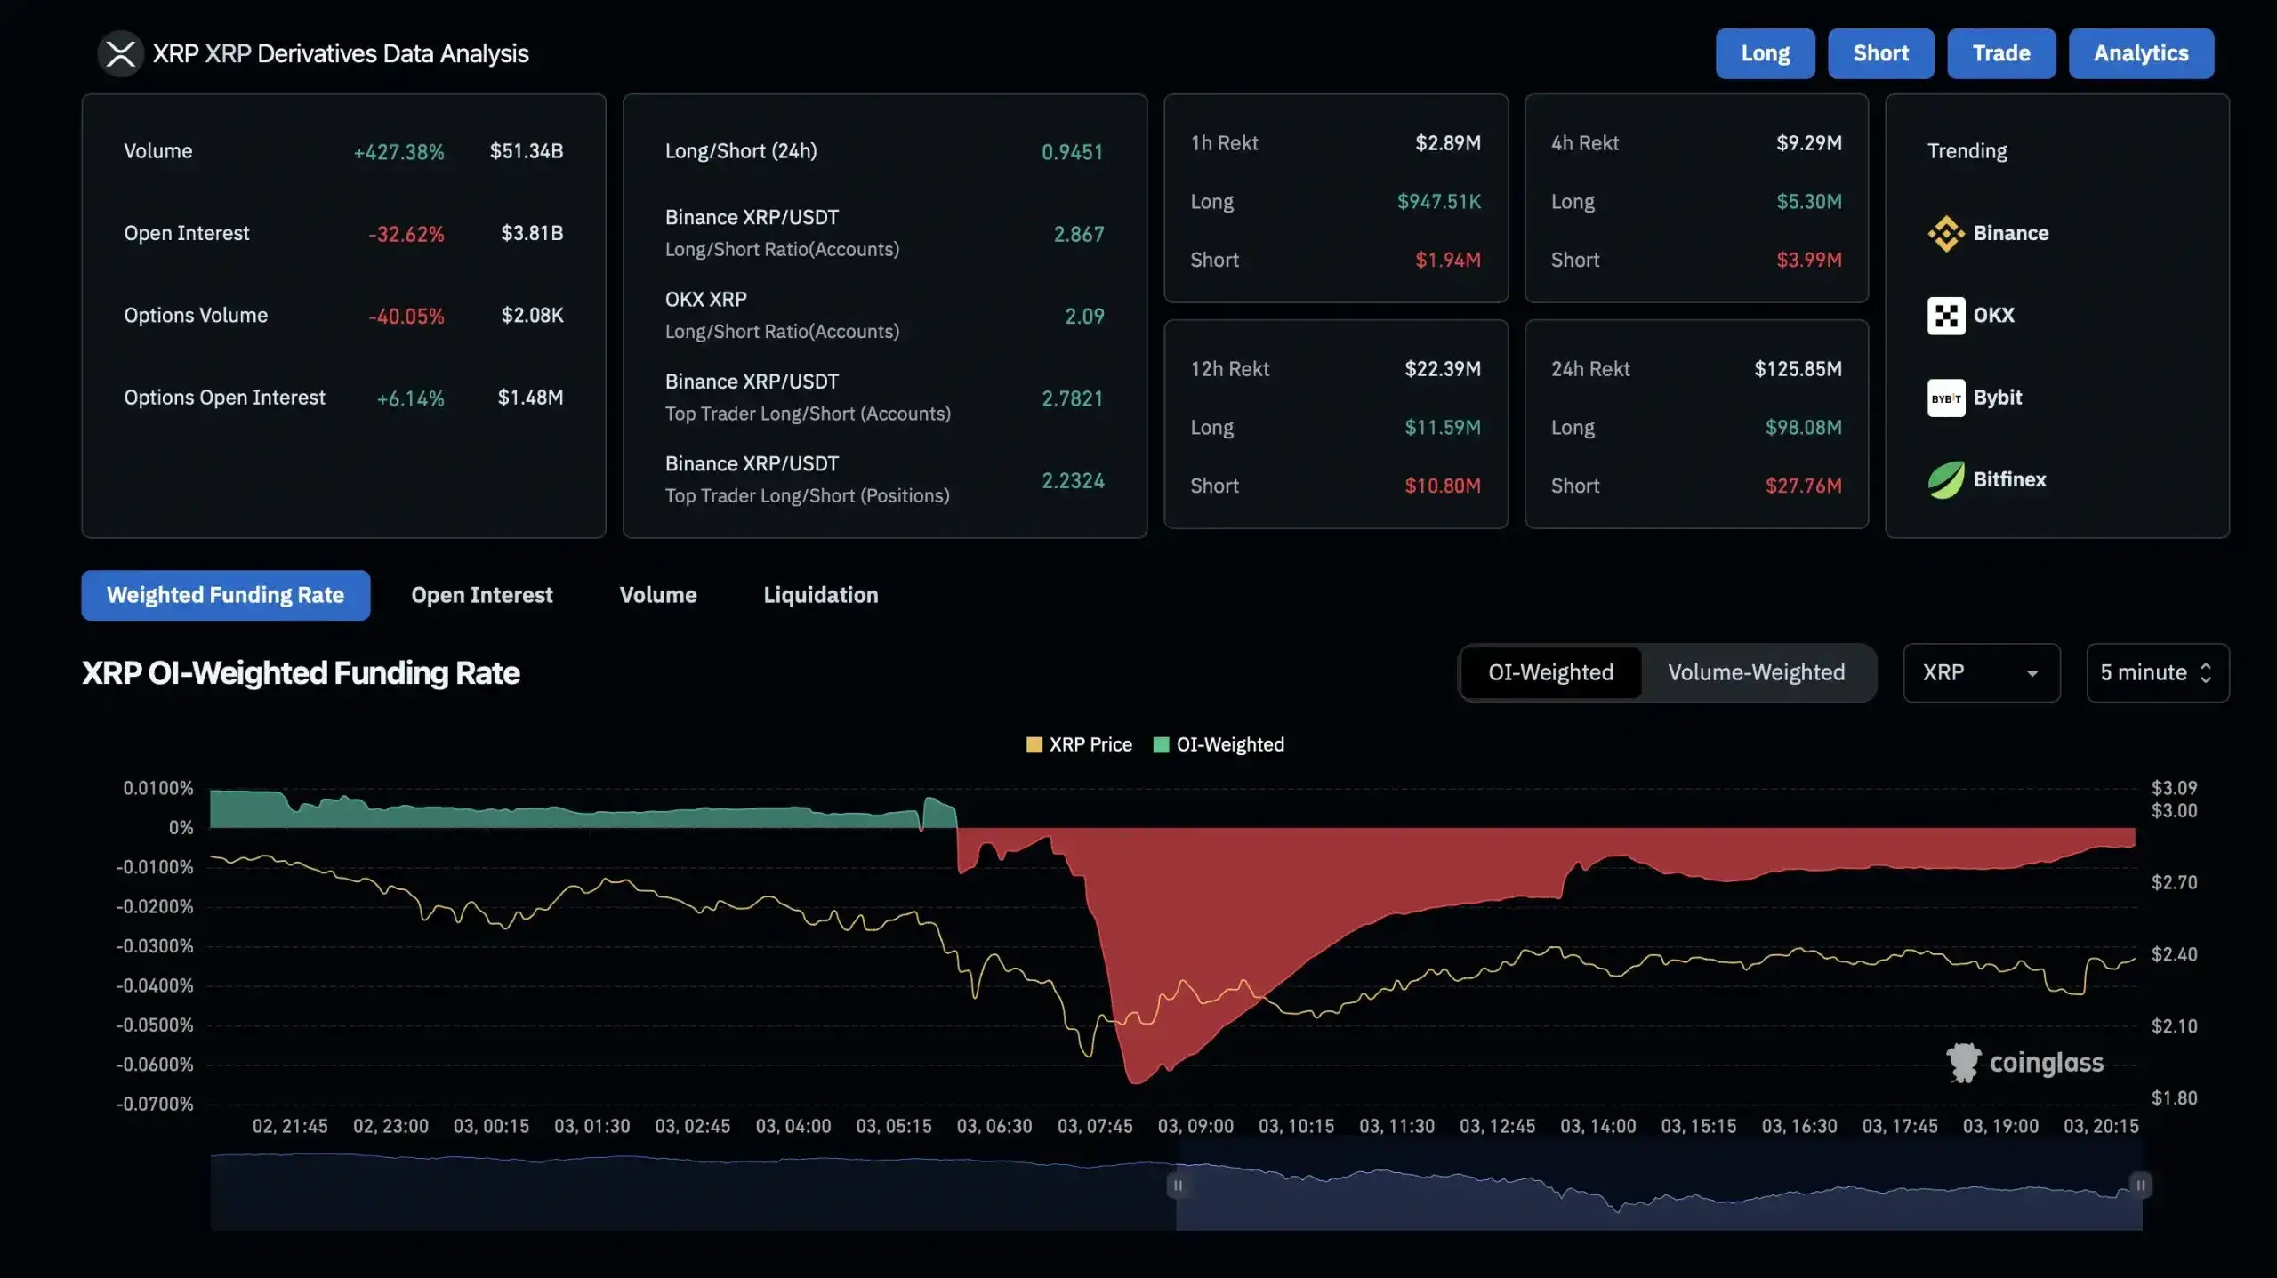
Task: Click the Long button
Action: point(1765,53)
